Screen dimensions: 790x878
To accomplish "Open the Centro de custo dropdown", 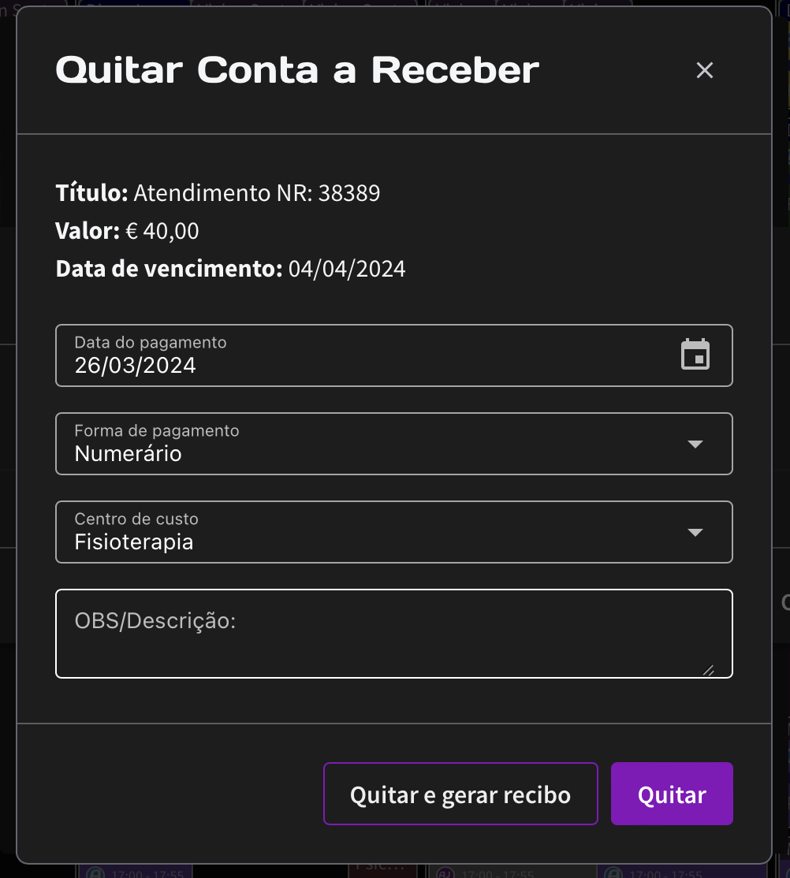I will coord(394,532).
